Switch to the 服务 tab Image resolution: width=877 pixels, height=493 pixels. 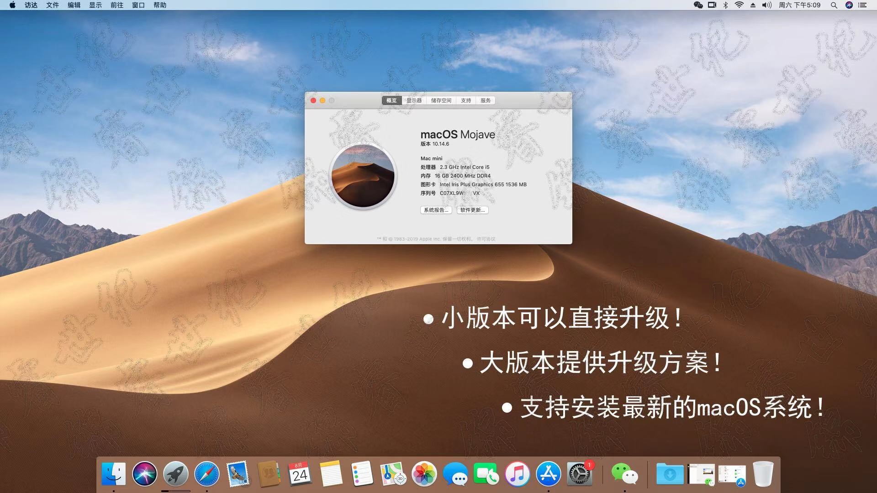[x=486, y=100]
